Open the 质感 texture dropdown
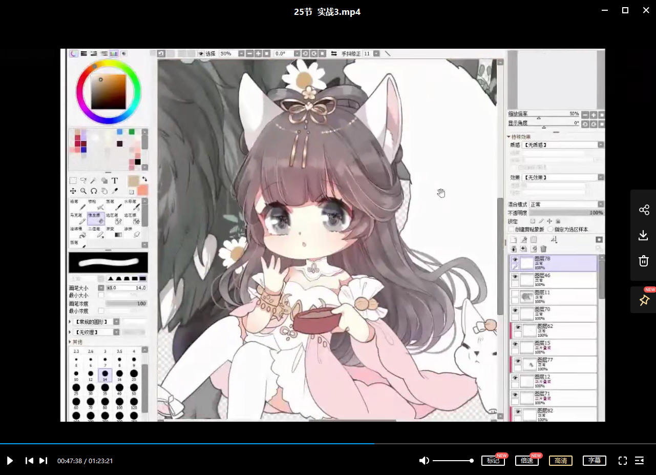 pyautogui.click(x=563, y=145)
